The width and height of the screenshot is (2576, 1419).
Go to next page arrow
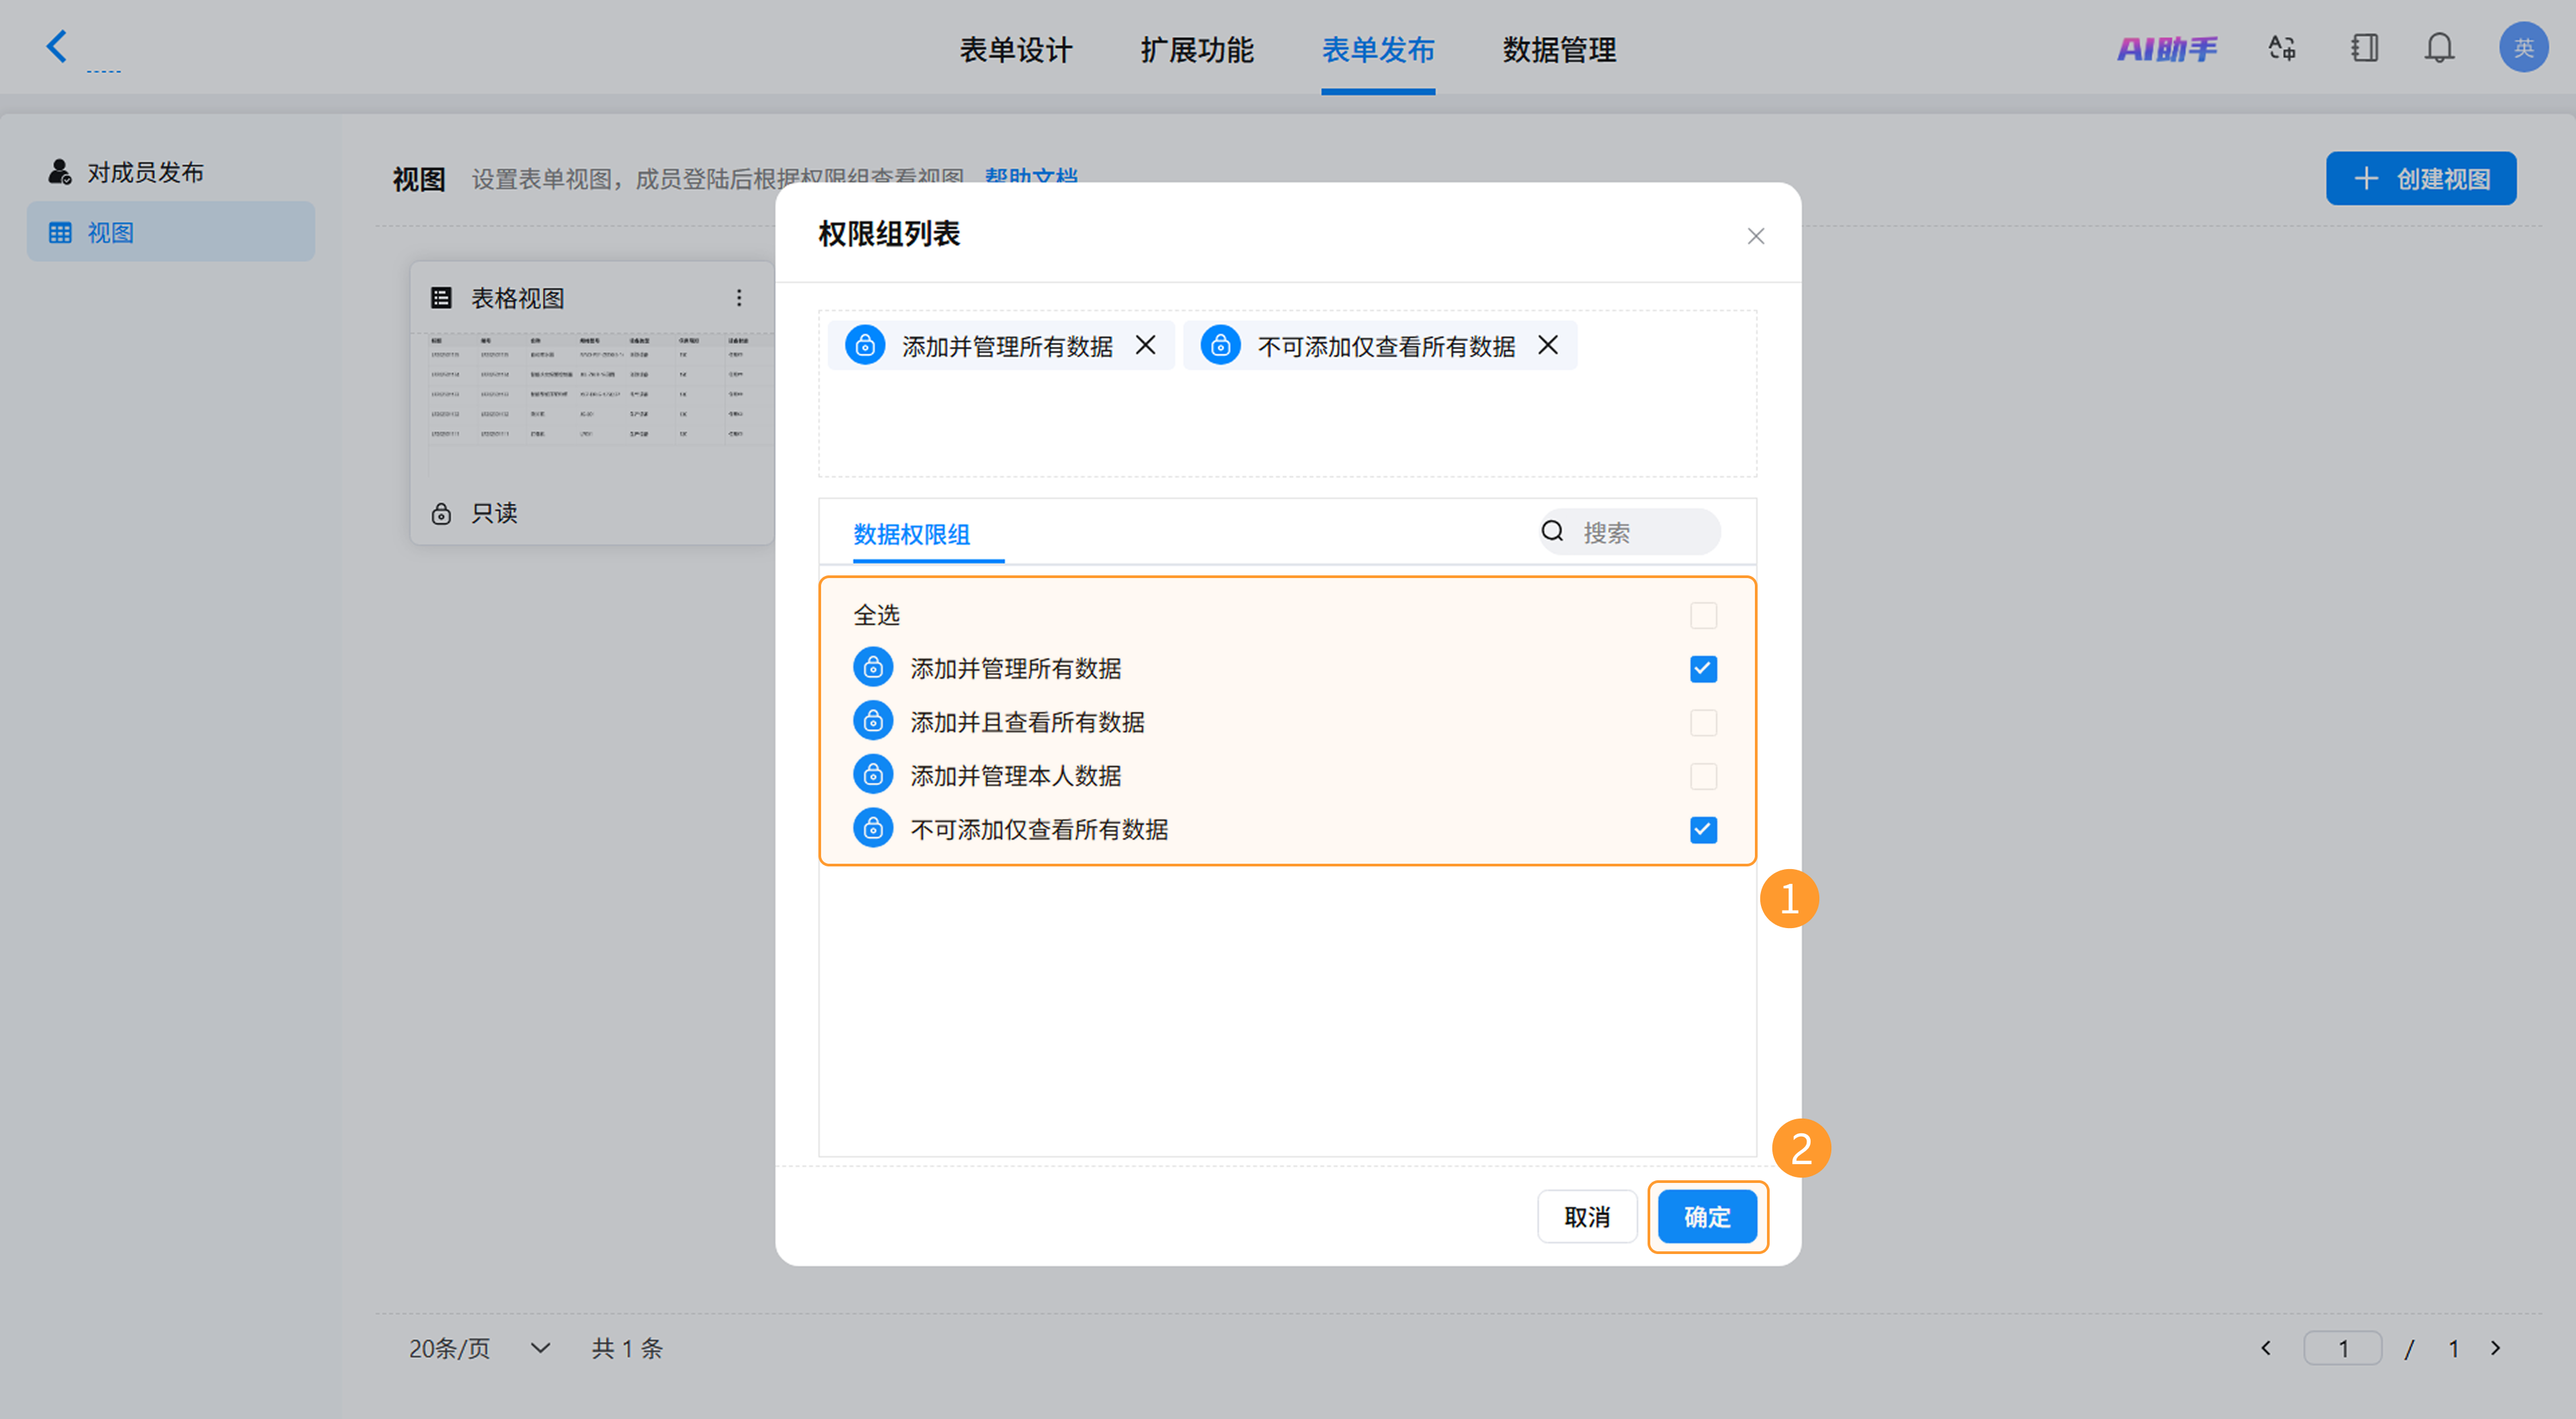click(x=2496, y=1348)
